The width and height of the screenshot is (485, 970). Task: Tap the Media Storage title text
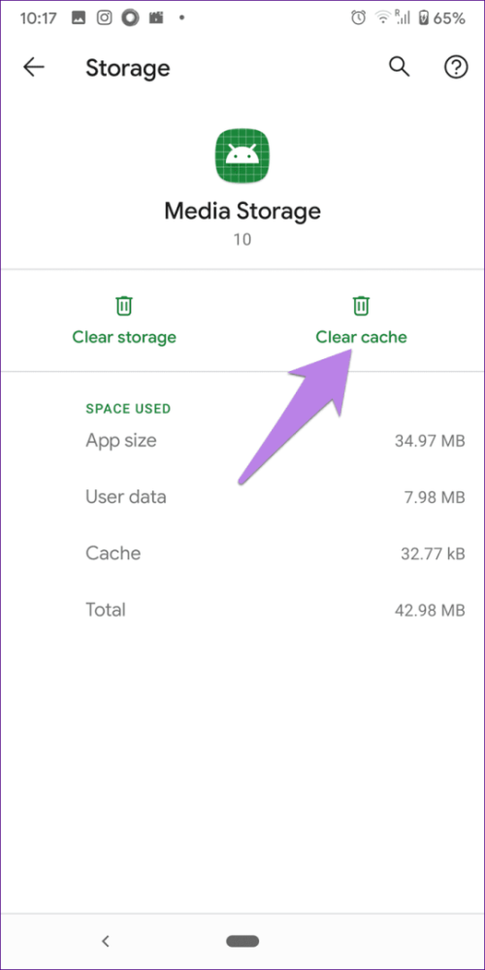[242, 212]
